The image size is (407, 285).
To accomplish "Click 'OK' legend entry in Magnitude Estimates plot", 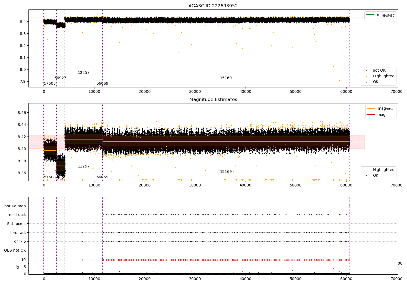I will click(x=375, y=176).
